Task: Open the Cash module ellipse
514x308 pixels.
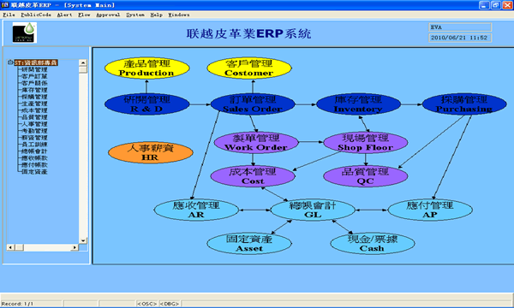Action: point(373,244)
